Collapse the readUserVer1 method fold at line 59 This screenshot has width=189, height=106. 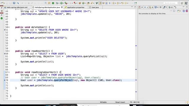(9, 51)
